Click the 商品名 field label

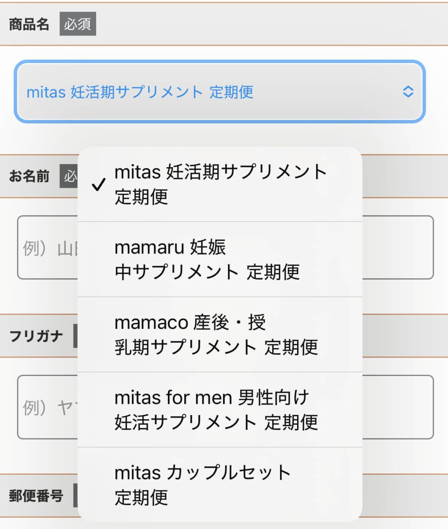pos(29,24)
